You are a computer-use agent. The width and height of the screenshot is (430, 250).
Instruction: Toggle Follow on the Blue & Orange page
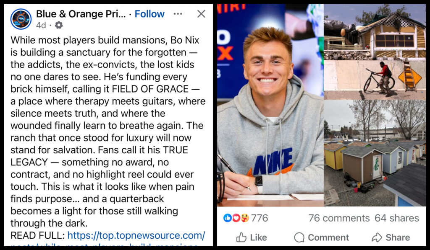coord(149,14)
